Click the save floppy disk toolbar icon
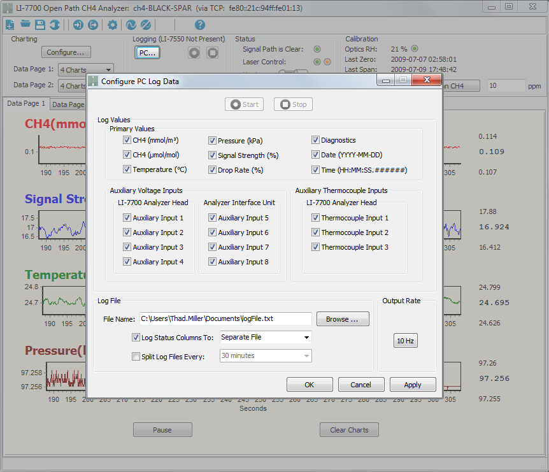The height and width of the screenshot is (472, 549). tap(40, 25)
